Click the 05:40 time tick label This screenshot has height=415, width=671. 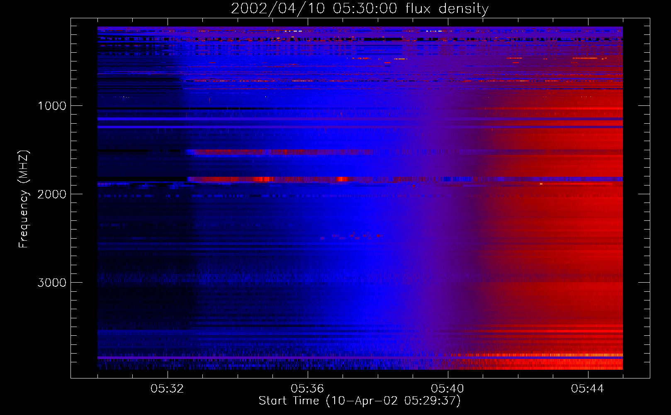pos(447,389)
